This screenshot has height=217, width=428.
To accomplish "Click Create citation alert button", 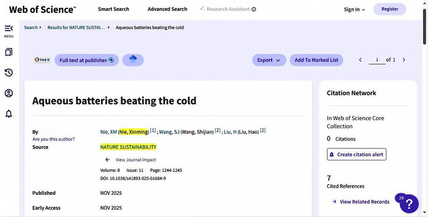I will 356,154.
